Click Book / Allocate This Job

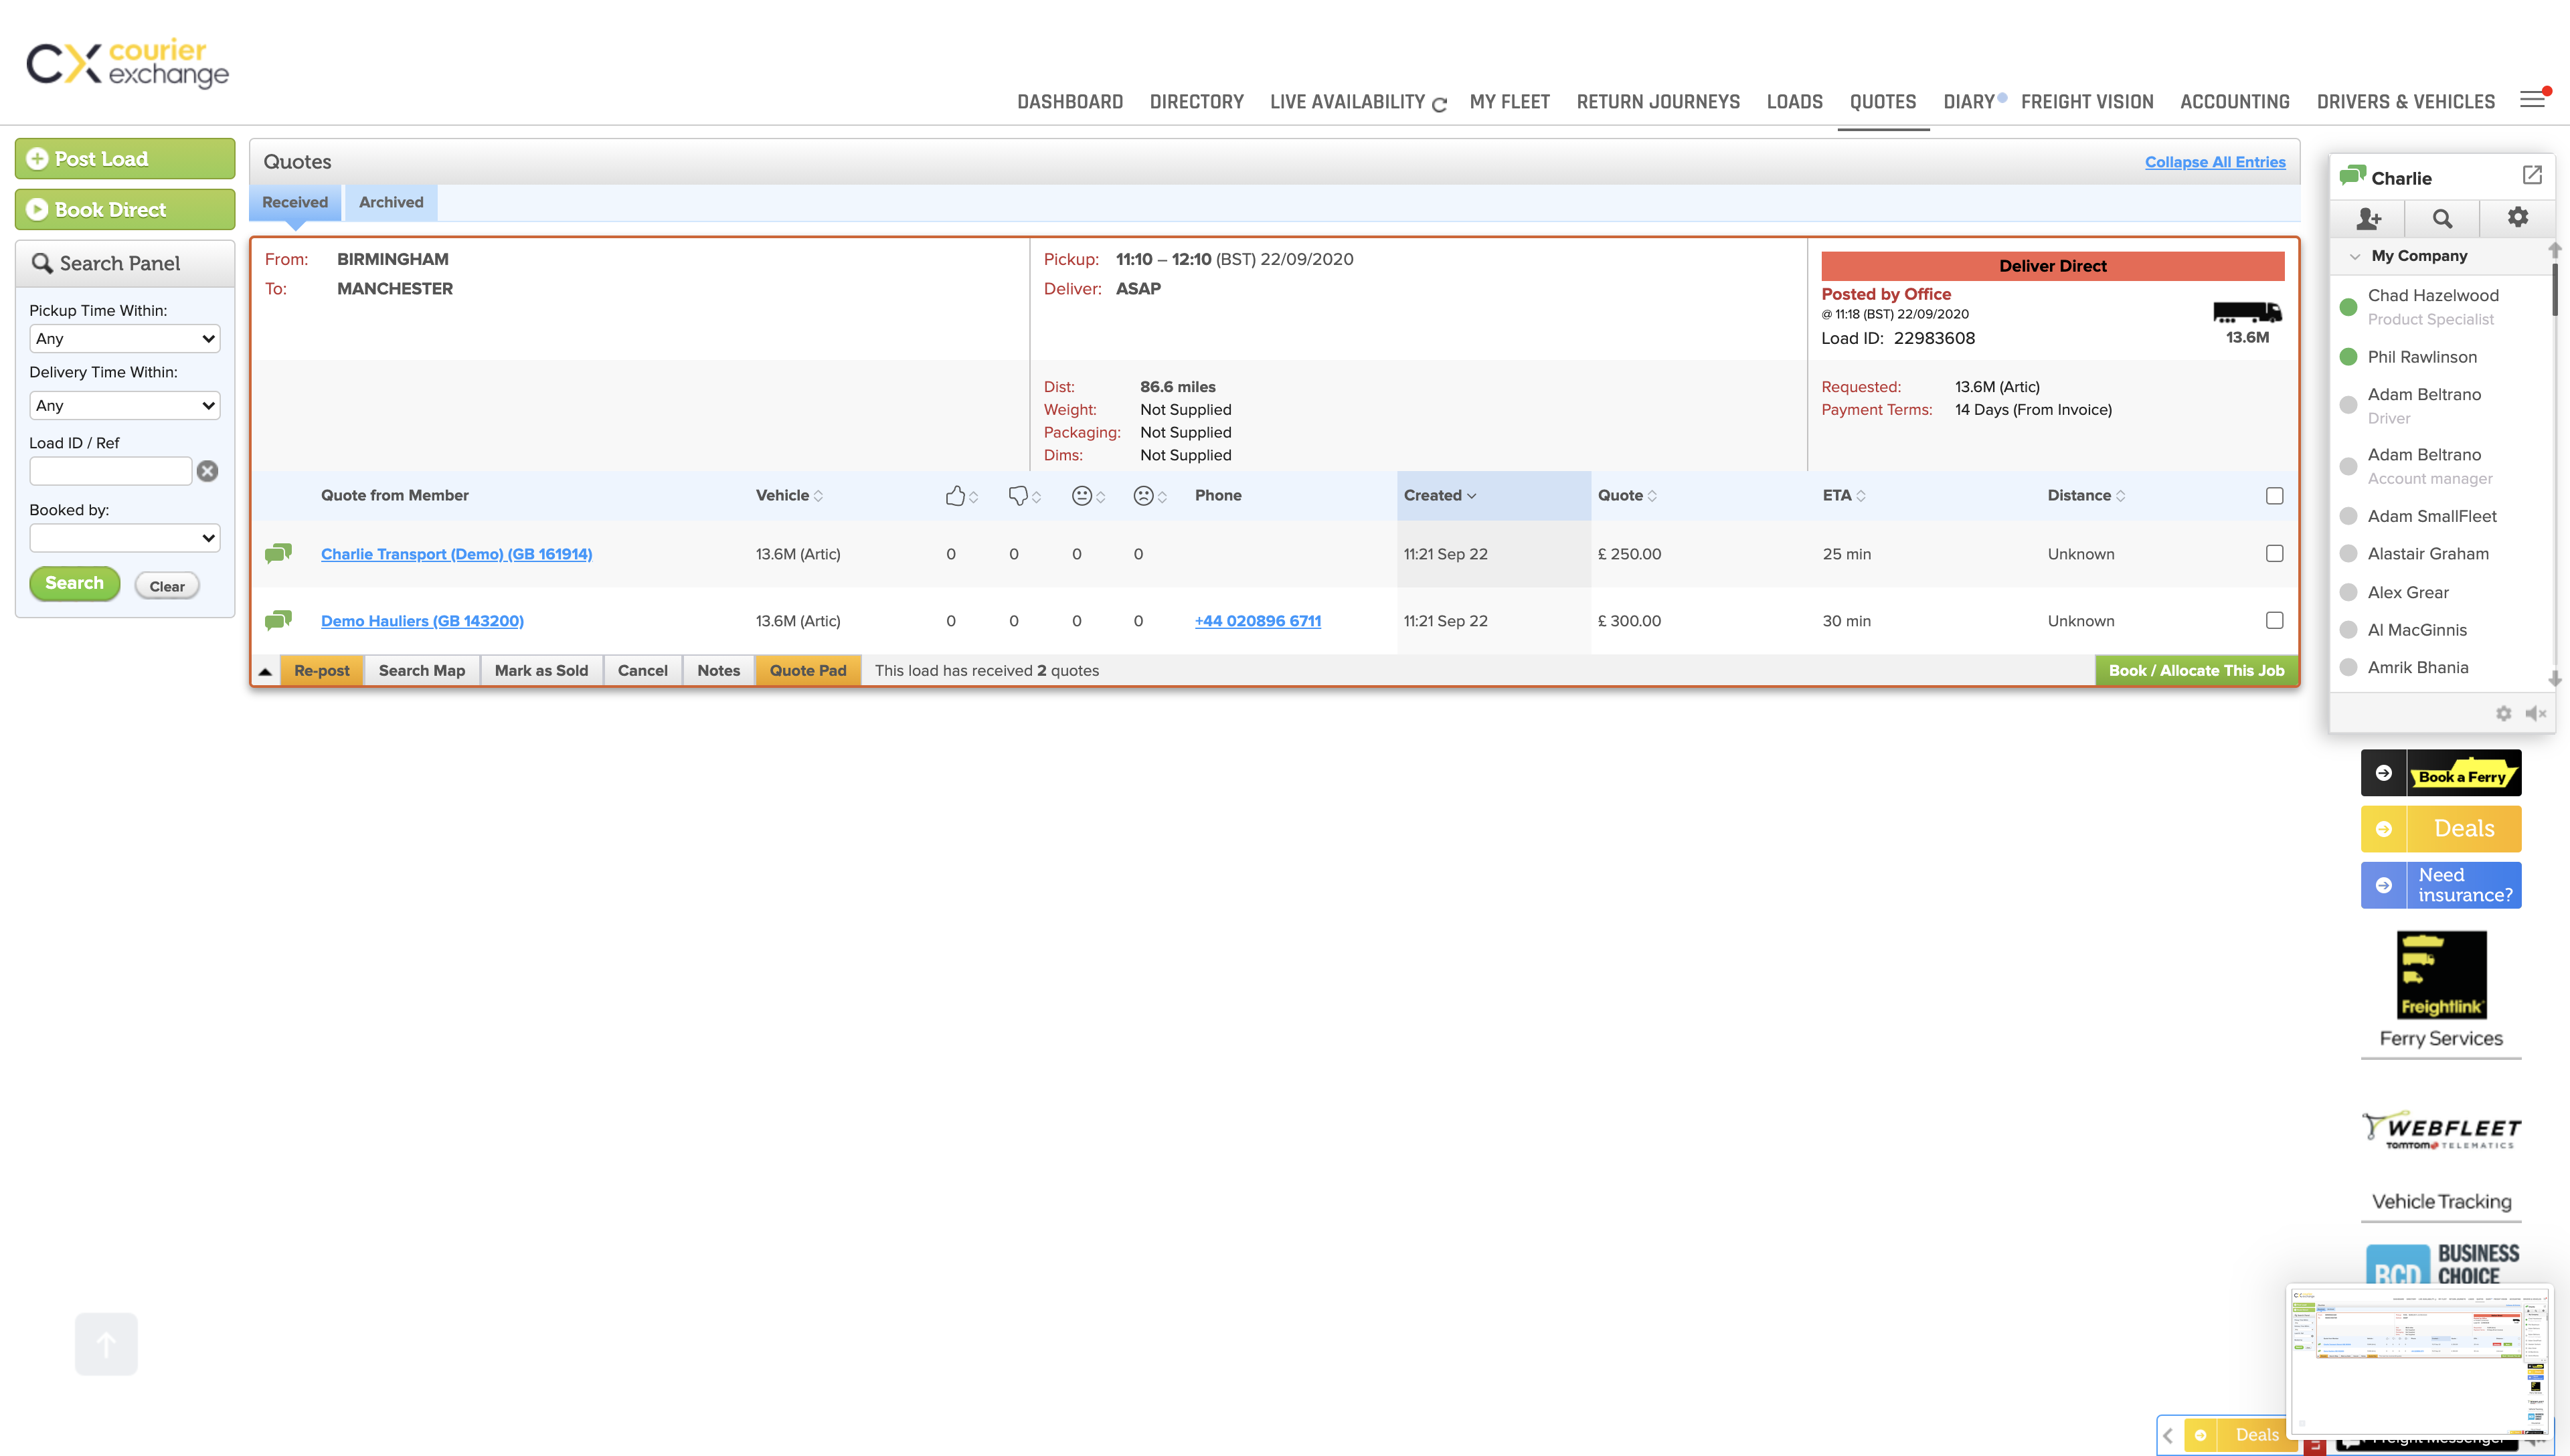coord(2196,670)
